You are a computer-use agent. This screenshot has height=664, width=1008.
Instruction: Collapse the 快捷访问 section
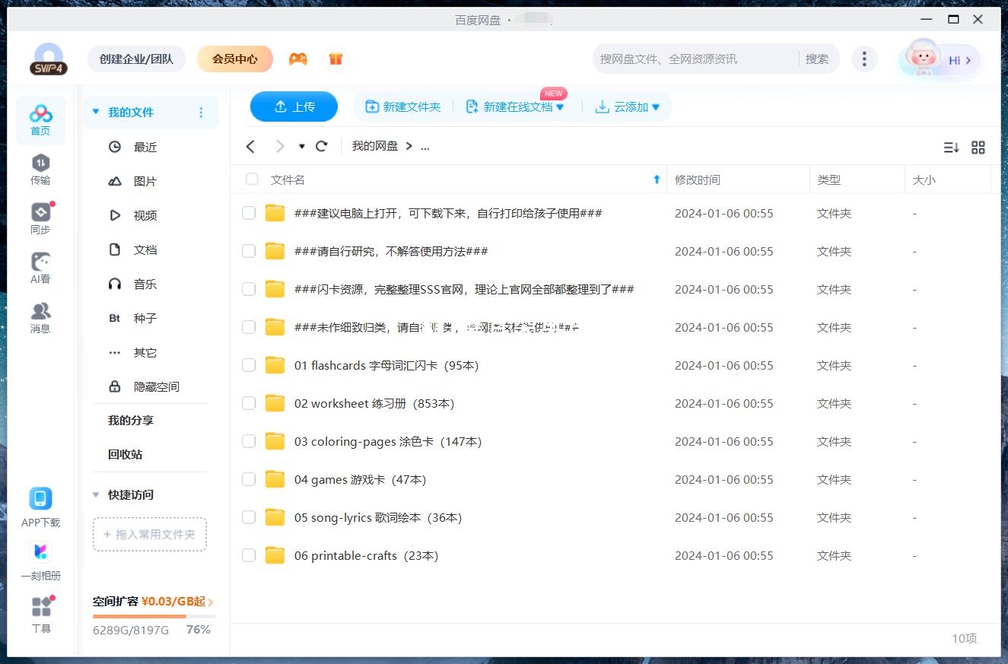[x=96, y=494]
